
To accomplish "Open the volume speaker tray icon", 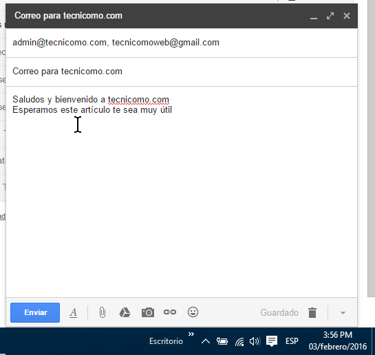I will click(255, 341).
